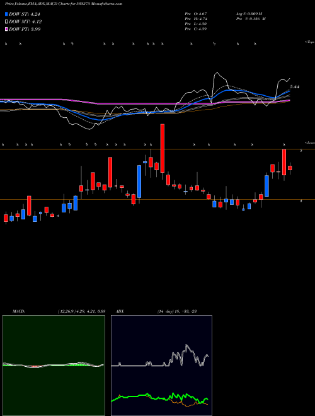Select the 'DOW PT: 3.99' legend label
The image size is (315, 416).
point(25,29)
